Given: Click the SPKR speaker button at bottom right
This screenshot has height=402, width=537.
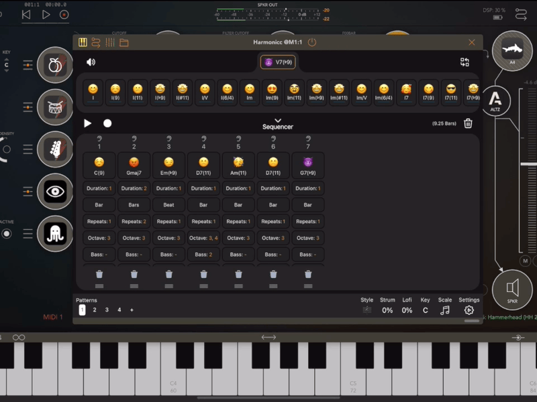Looking at the screenshot, I should coord(512,289).
